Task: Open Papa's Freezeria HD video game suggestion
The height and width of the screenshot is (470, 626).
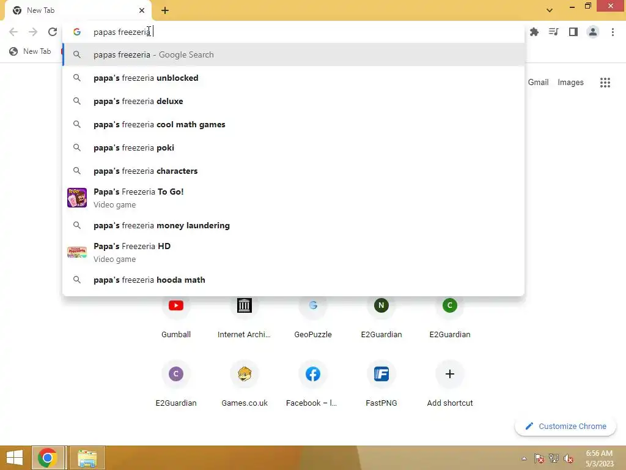Action: click(x=293, y=253)
